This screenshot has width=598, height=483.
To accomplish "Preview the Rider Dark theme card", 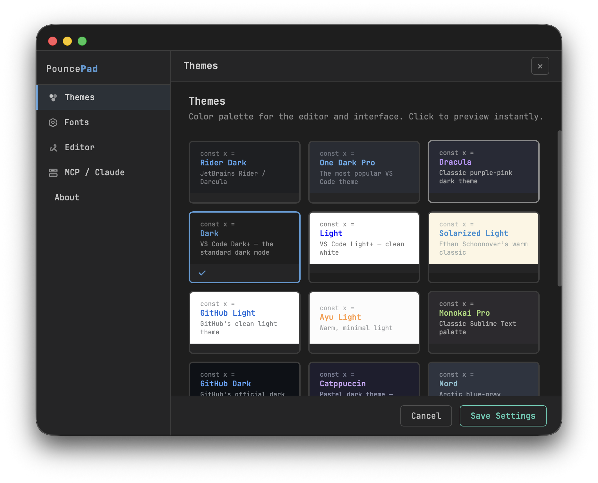I will pyautogui.click(x=244, y=172).
